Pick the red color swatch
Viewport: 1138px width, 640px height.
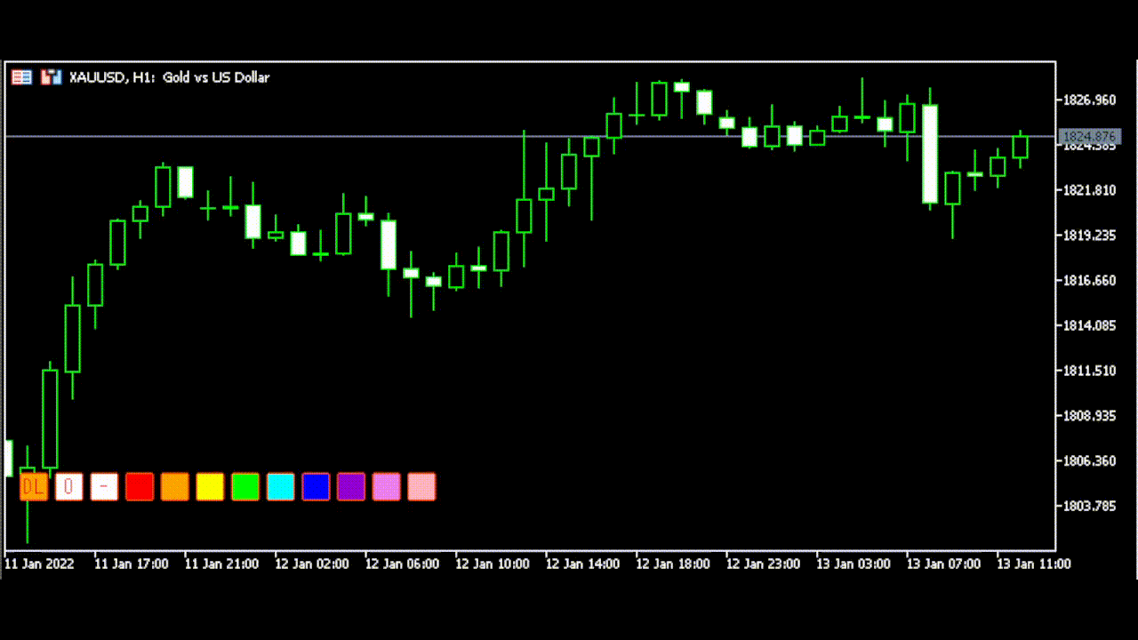coord(140,487)
